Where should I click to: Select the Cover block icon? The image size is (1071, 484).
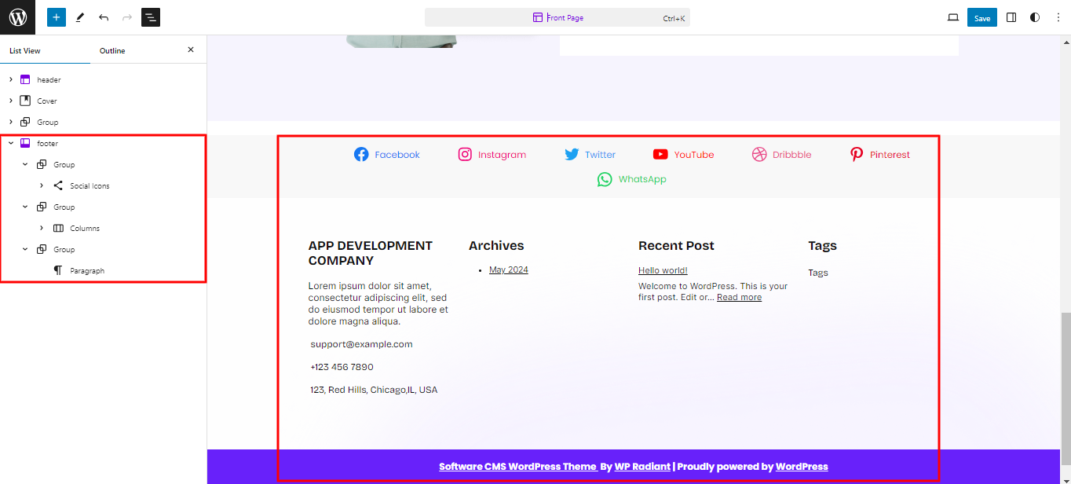(25, 101)
